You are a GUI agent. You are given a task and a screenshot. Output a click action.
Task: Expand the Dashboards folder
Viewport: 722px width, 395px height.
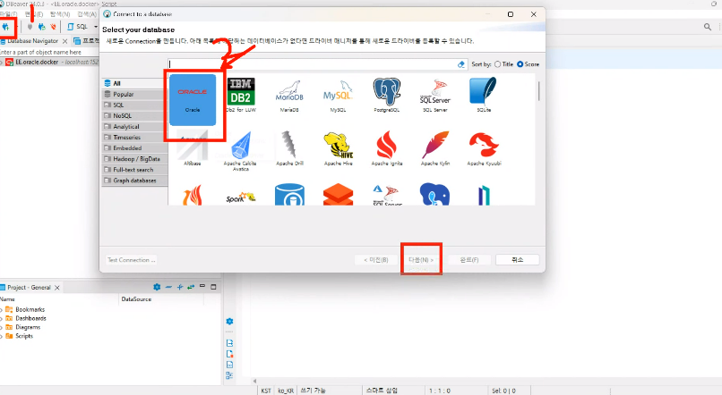tap(2, 319)
